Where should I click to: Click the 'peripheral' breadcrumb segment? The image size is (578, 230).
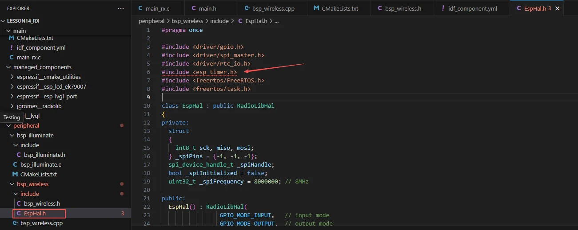pyautogui.click(x=151, y=21)
